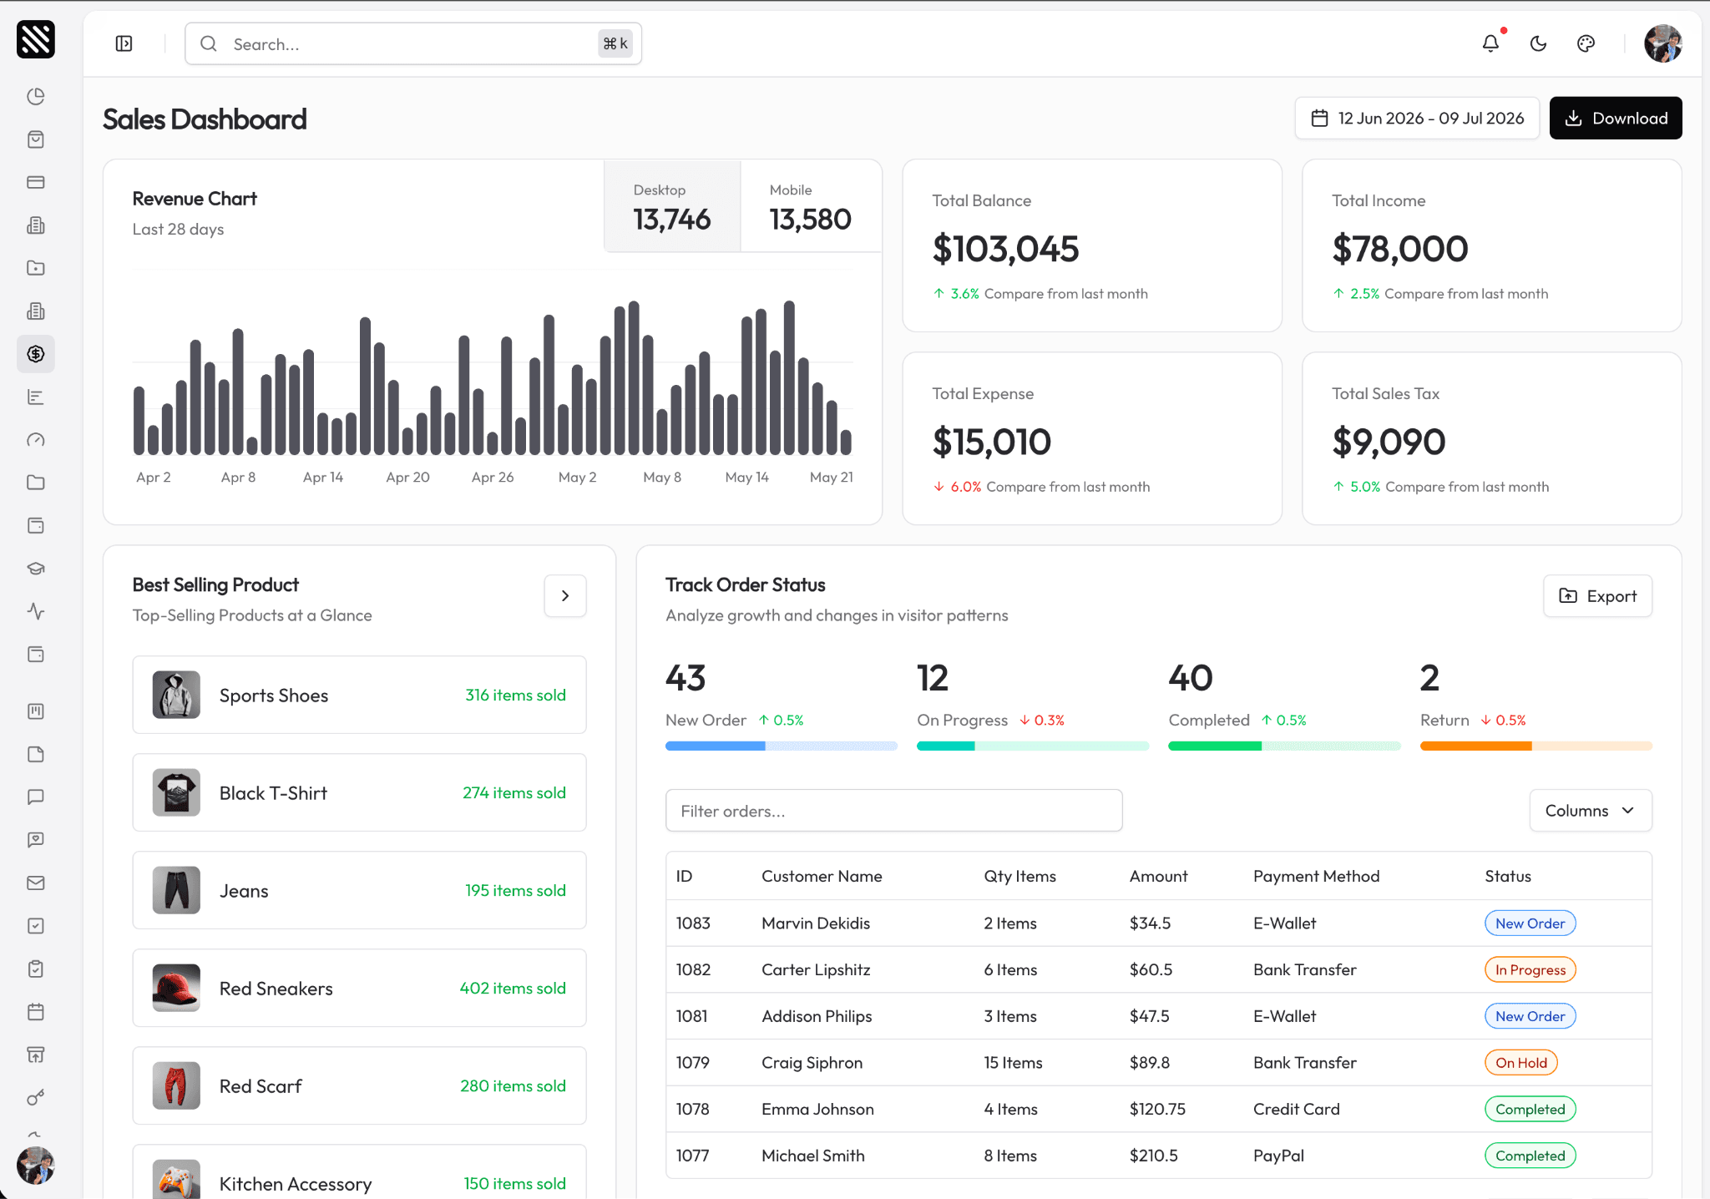Click the app logo in sidebar
Screen dimensions: 1710x1199
pyautogui.click(x=36, y=39)
